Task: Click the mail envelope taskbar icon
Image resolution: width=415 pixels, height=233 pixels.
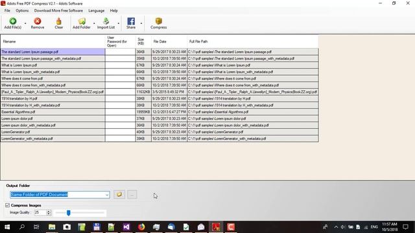Action: click(x=201, y=227)
